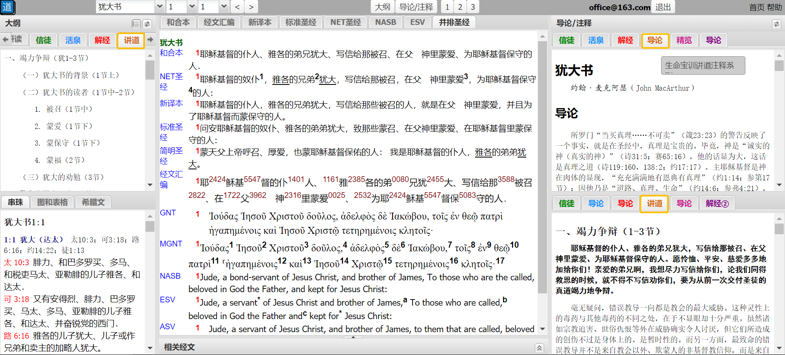
Task: Click the blue 道 app logo
Action: pos(7,7)
